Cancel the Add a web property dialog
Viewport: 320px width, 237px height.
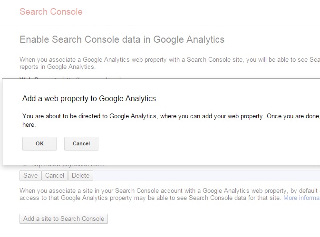81,143
